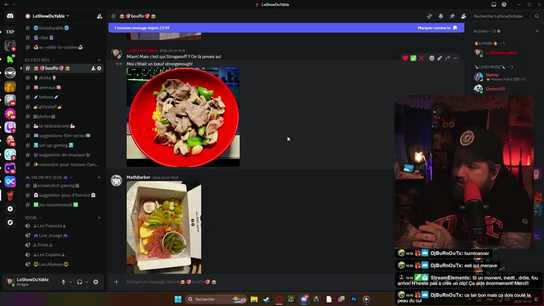
Task: Open the clips channel
Action: click(x=63, y=37)
